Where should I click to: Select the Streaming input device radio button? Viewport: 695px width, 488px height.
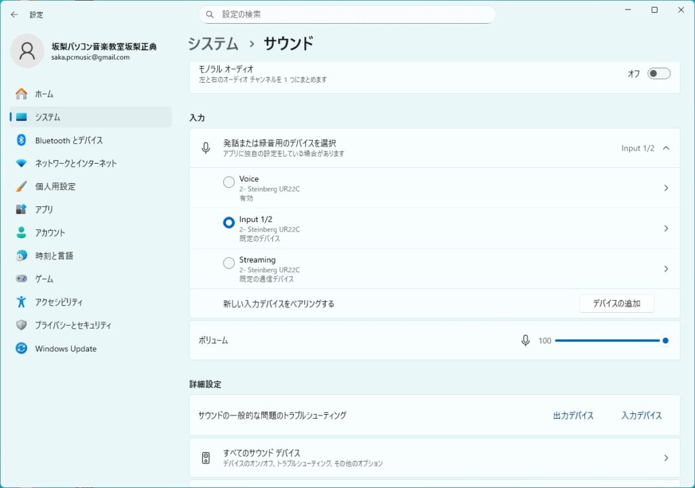pos(229,263)
